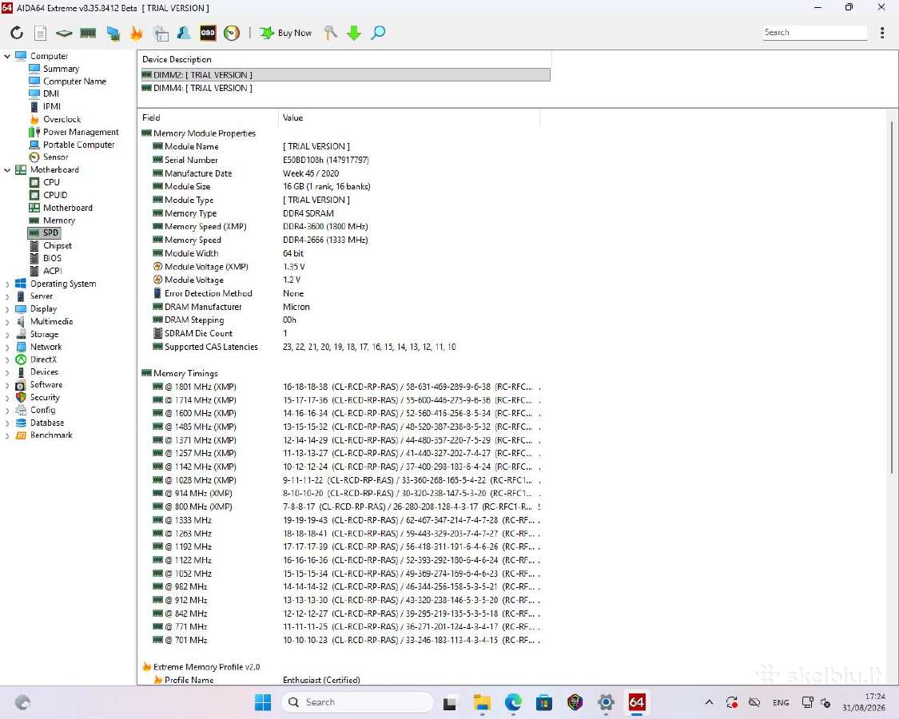The image size is (899, 719).
Task: Open the Report document icon in toolbar
Action: [x=40, y=33]
